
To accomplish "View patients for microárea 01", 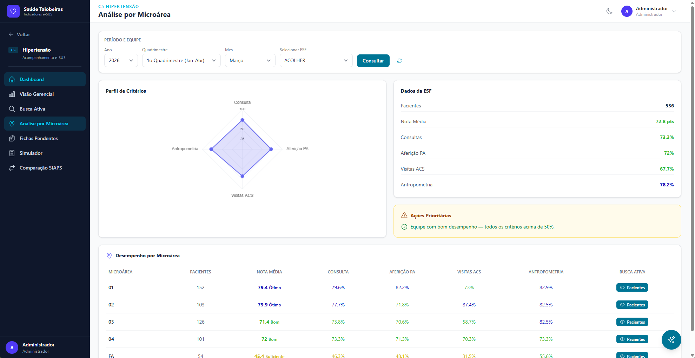I will tap(632, 287).
